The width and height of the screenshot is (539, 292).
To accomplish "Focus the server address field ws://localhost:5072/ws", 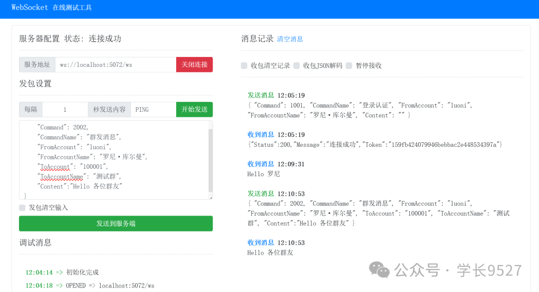I will (115, 64).
